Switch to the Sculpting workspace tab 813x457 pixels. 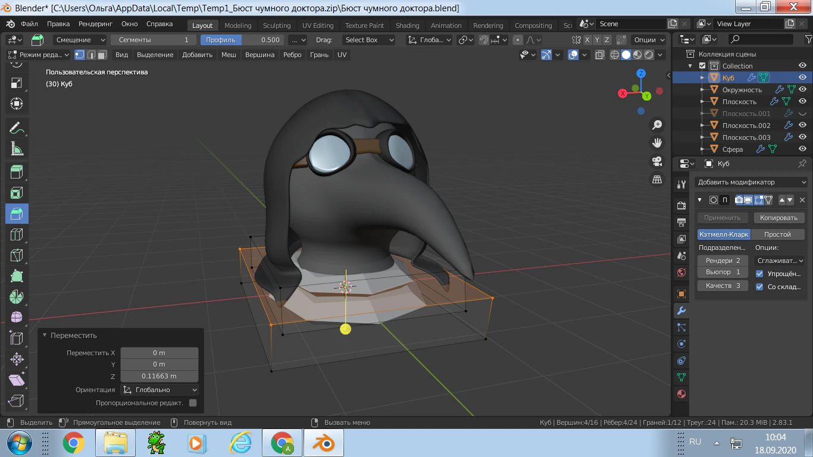click(277, 26)
